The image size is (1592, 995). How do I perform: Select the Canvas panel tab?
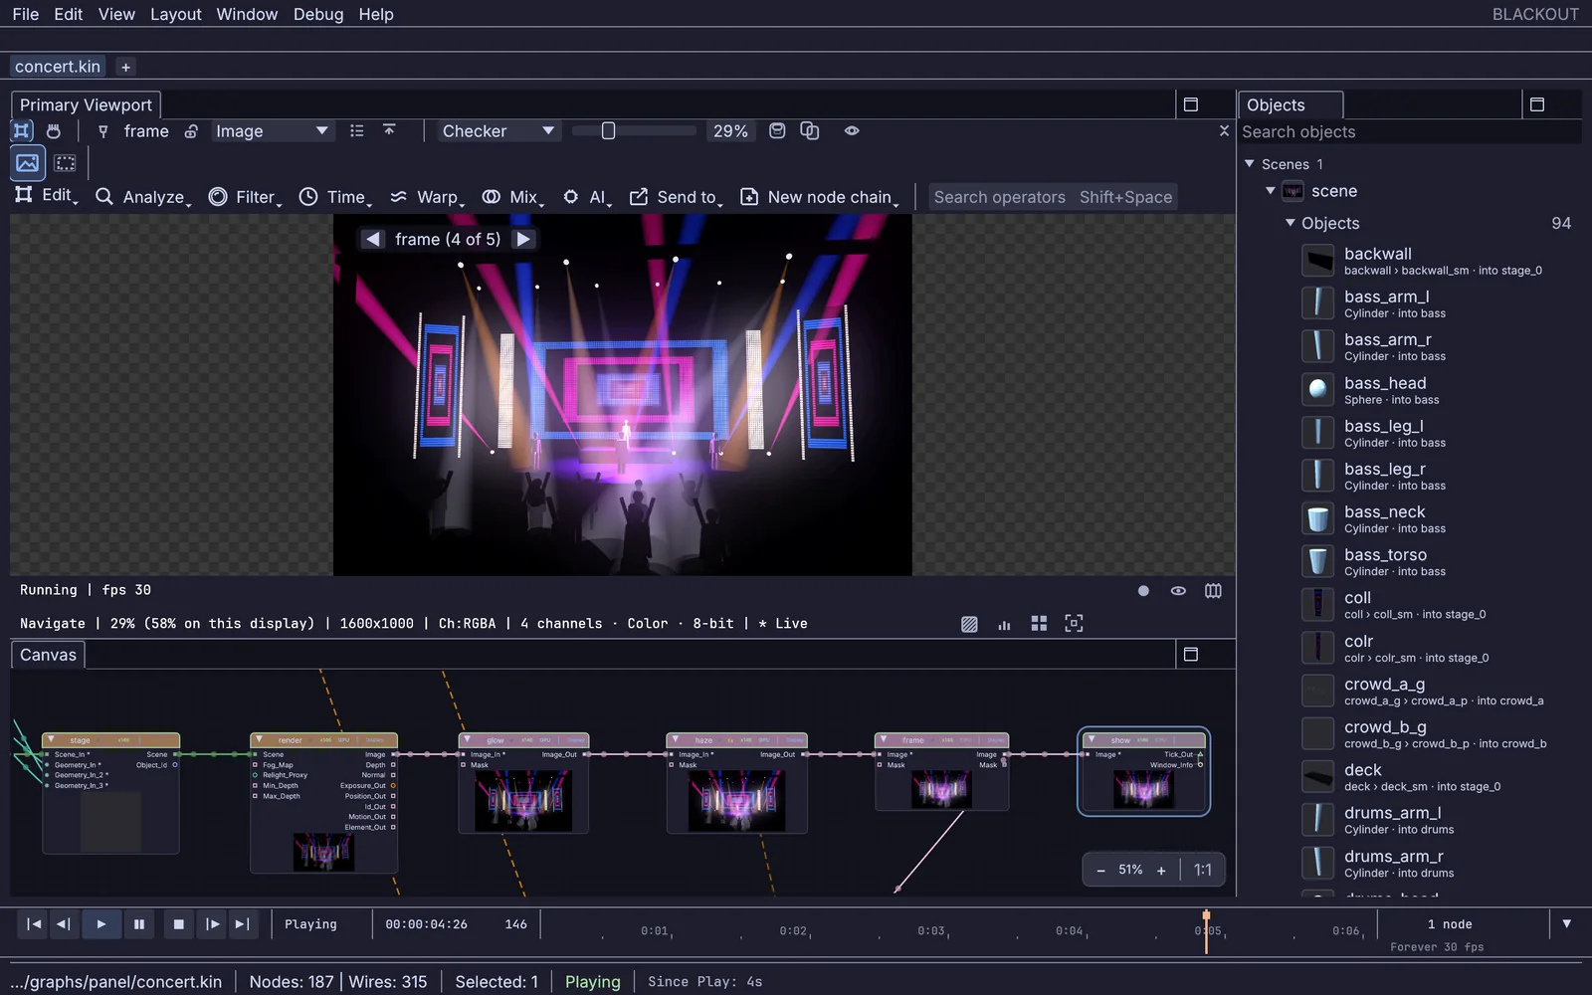pos(48,655)
